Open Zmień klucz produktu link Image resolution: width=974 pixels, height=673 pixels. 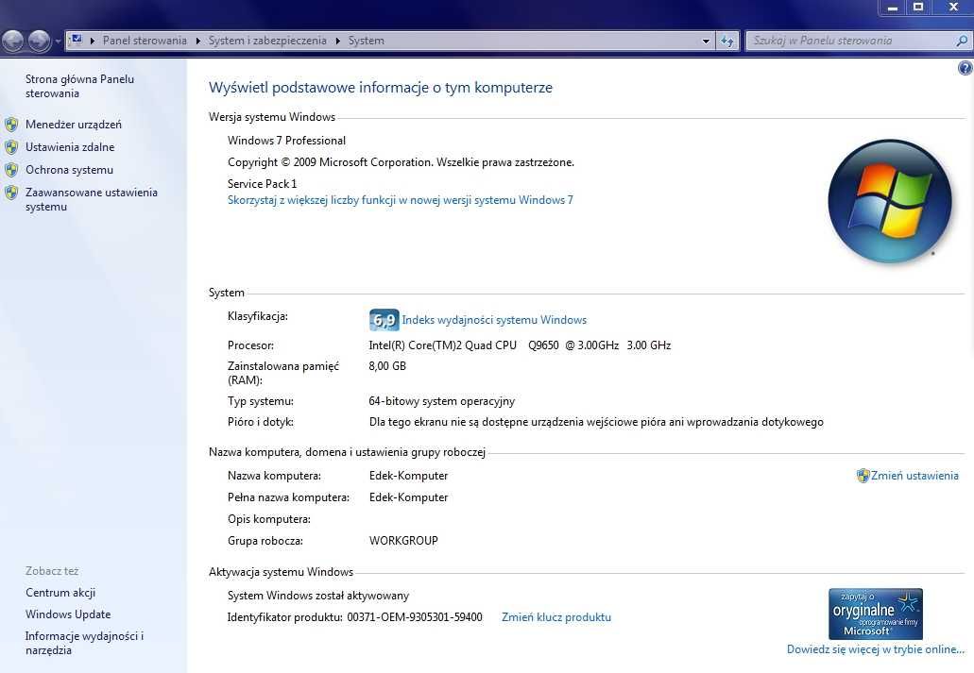pos(555,617)
